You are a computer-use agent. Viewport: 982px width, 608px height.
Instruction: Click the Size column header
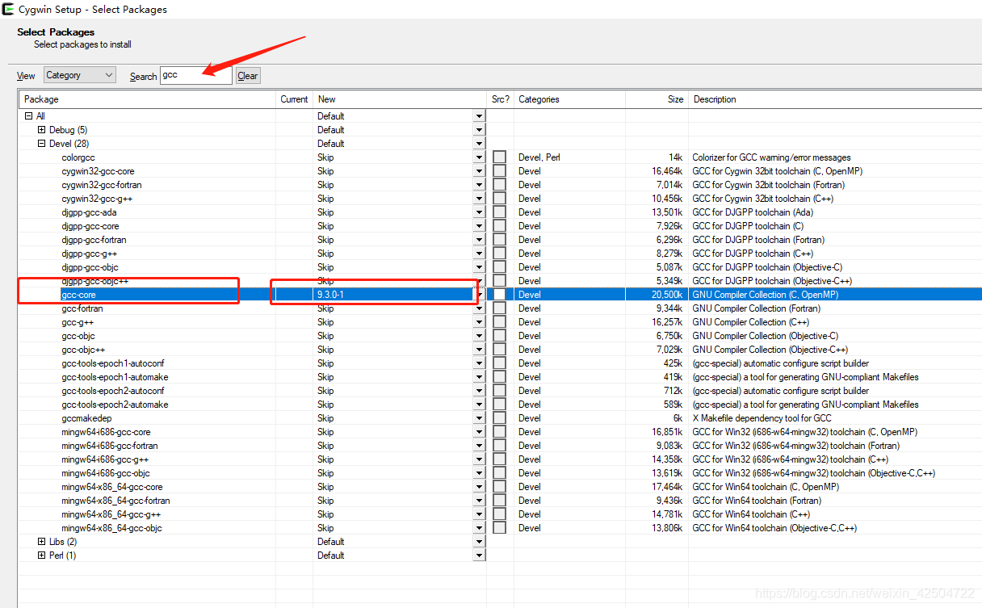(657, 99)
